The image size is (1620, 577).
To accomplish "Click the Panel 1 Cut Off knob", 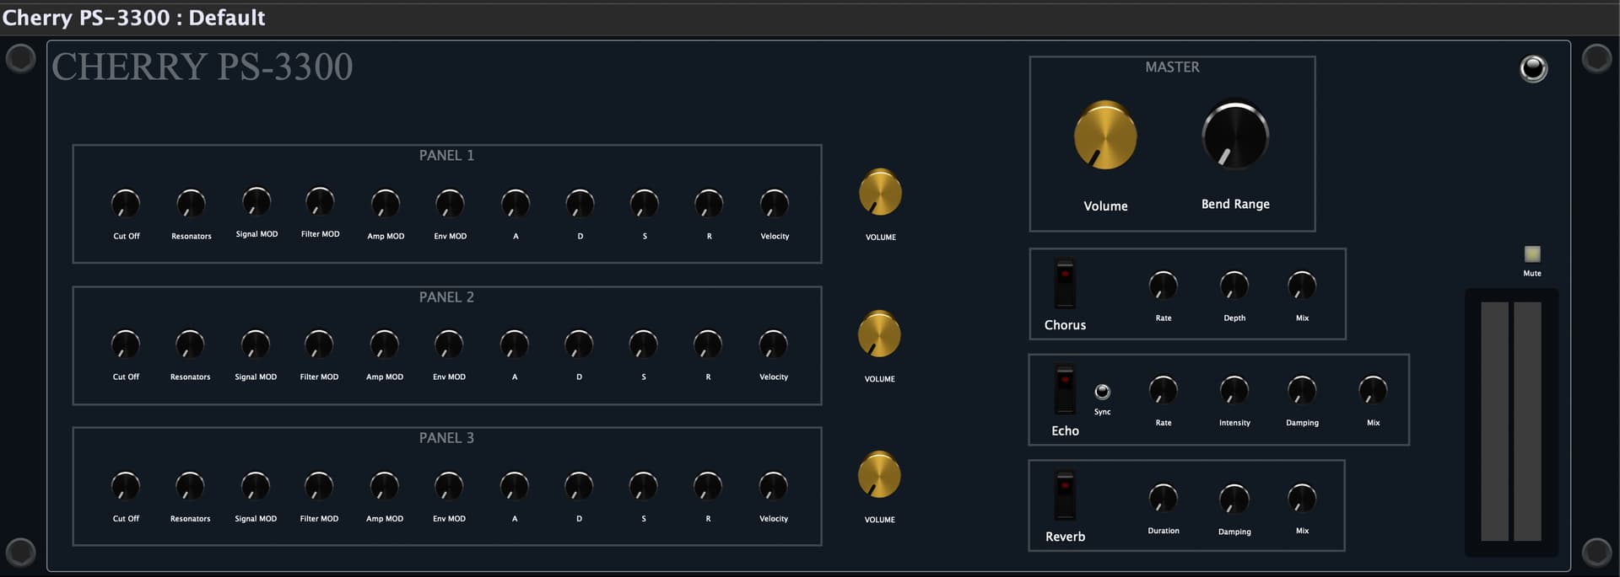I will pyautogui.click(x=126, y=203).
